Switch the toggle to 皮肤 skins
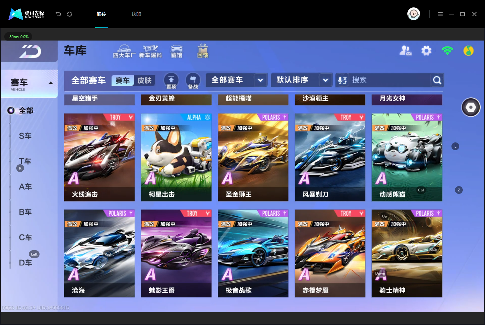This screenshot has height=325, width=485. (144, 80)
